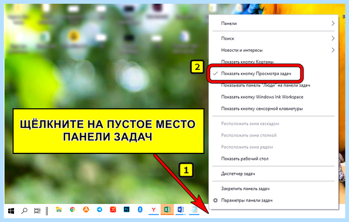Open Диспетчер задач from the context menu
The height and width of the screenshot is (222, 349).
click(x=273, y=174)
